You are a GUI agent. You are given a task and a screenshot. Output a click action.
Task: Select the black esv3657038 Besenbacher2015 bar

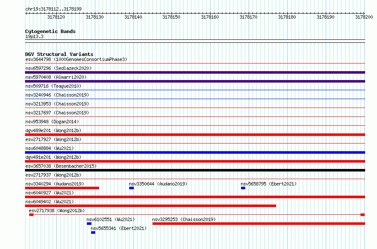(x=195, y=170)
